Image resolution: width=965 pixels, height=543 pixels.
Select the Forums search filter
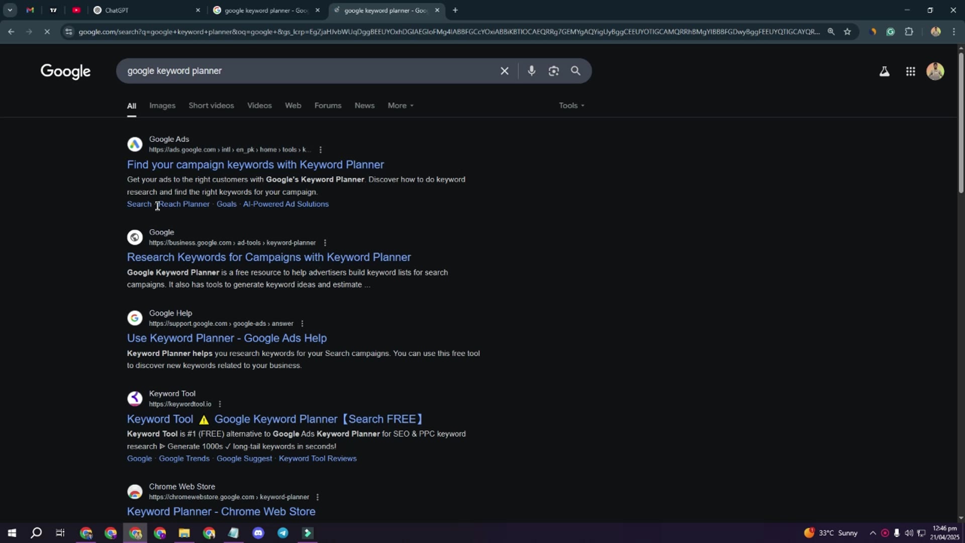click(328, 106)
